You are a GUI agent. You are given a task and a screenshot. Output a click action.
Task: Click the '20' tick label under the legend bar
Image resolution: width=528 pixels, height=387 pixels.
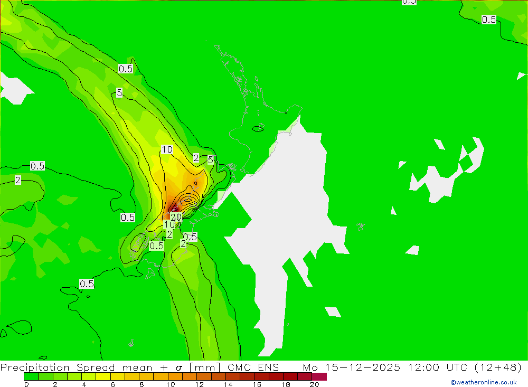click(315, 384)
